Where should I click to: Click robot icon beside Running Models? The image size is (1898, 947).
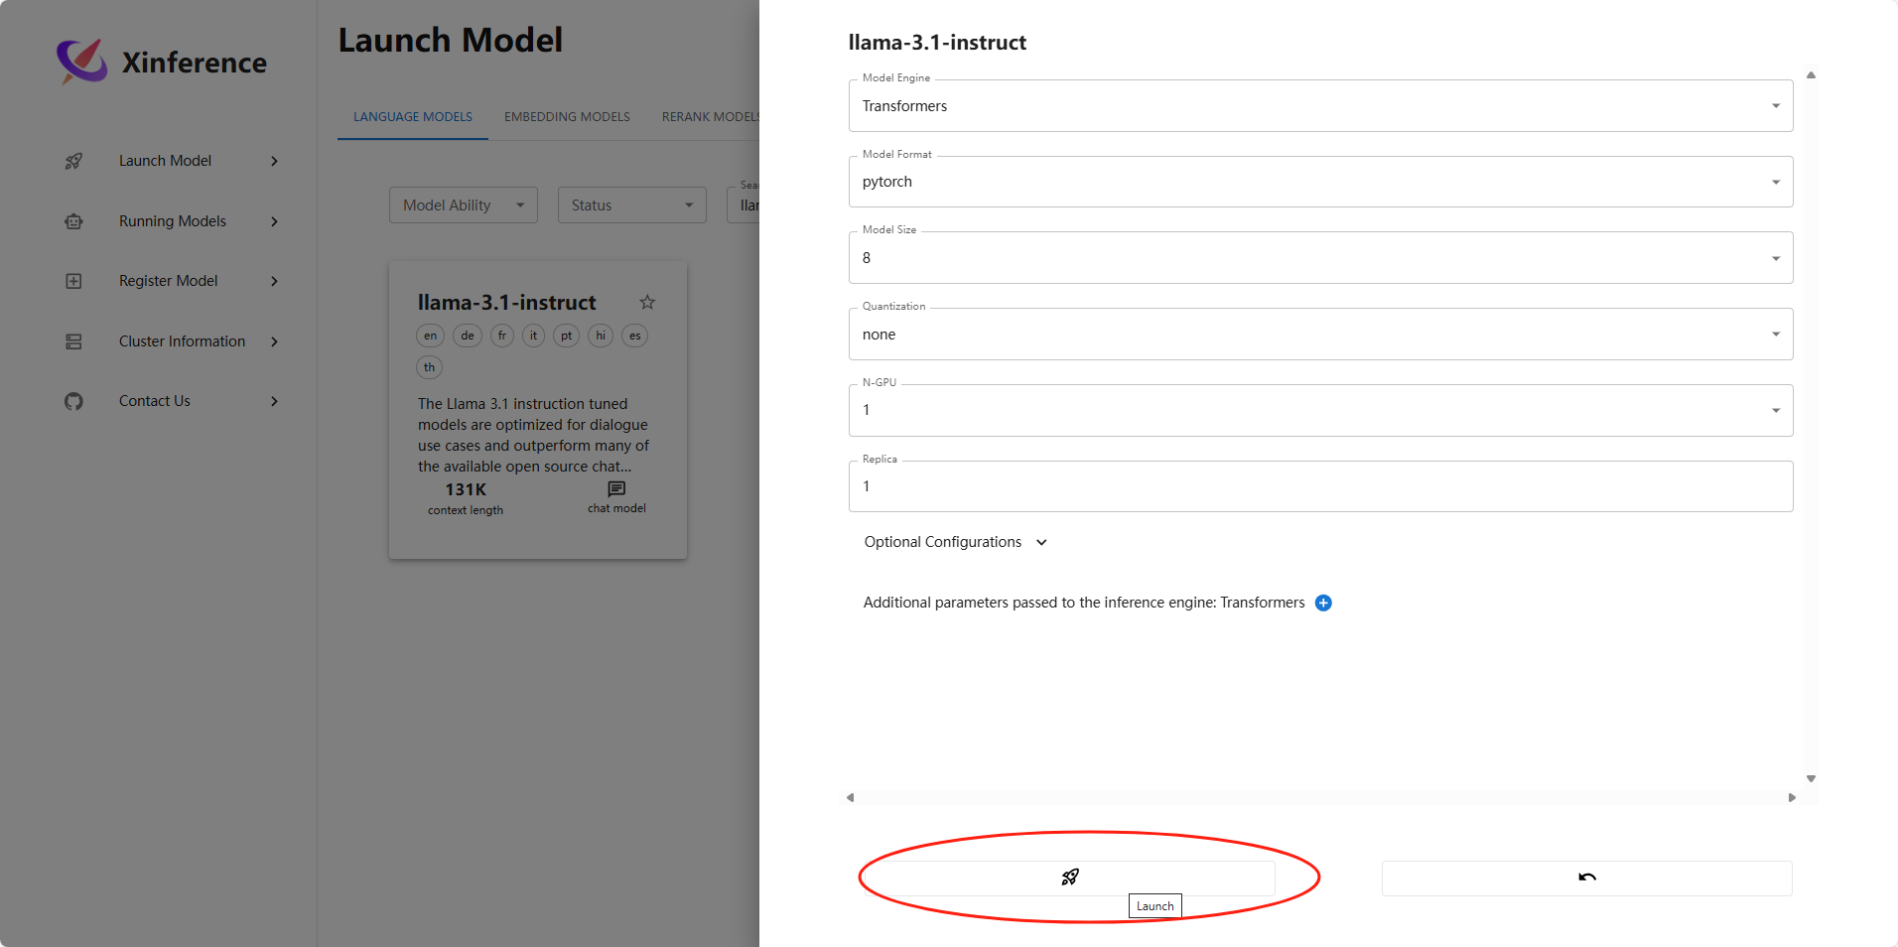pos(73,221)
